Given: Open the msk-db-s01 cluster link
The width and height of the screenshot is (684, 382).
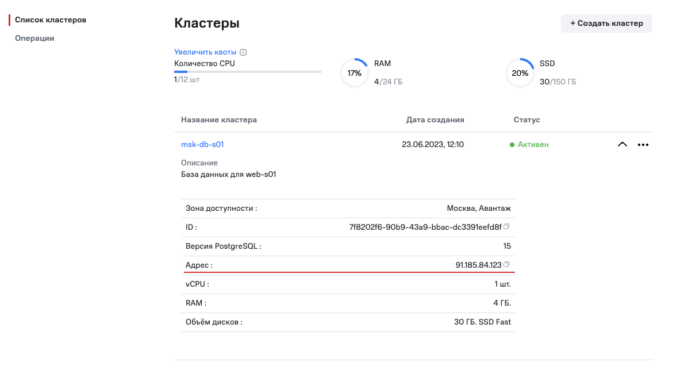Looking at the screenshot, I should coord(202,145).
